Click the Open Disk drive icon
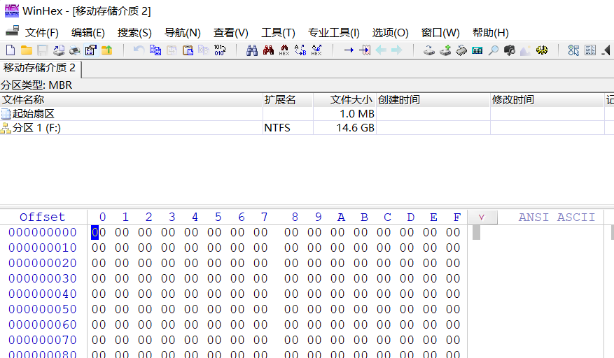614x358 pixels. tap(429, 50)
